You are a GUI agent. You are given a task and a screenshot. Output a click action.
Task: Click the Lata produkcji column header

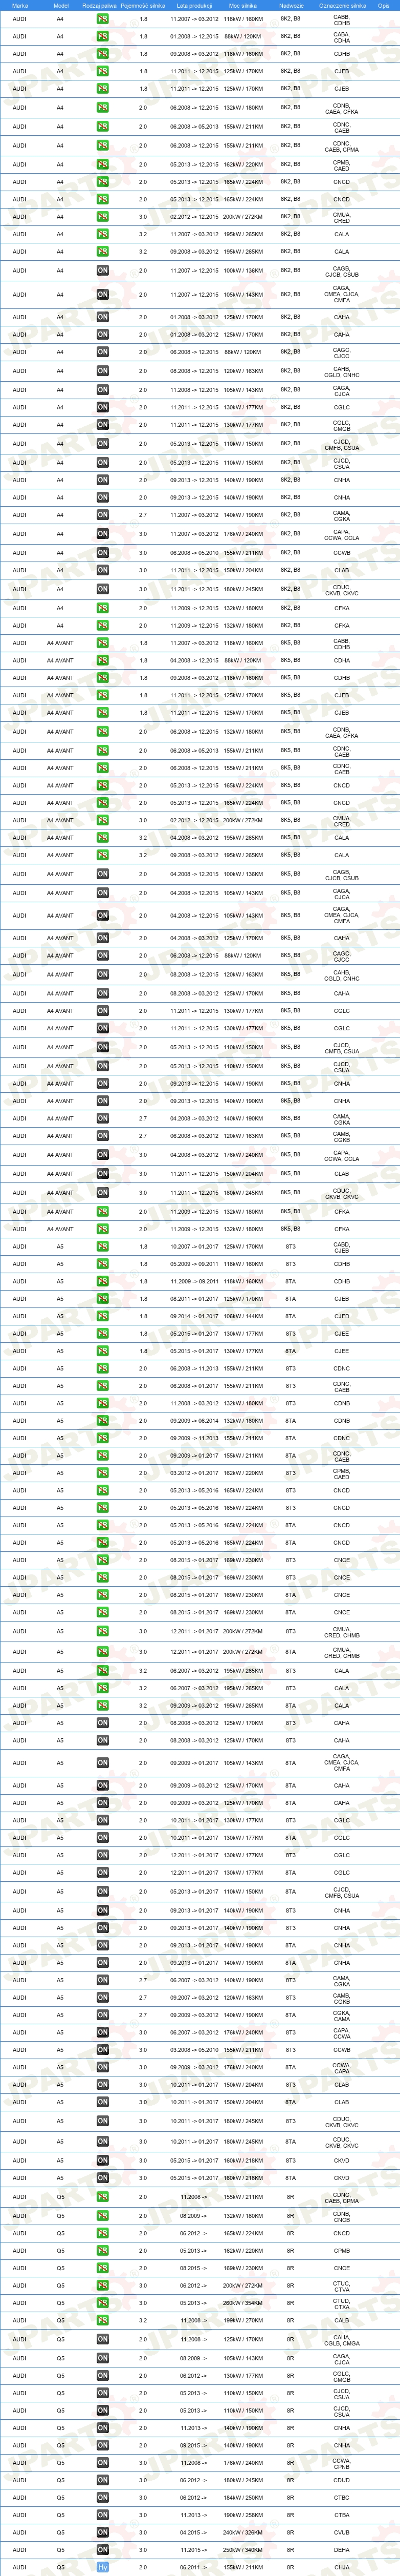pos(194,5)
